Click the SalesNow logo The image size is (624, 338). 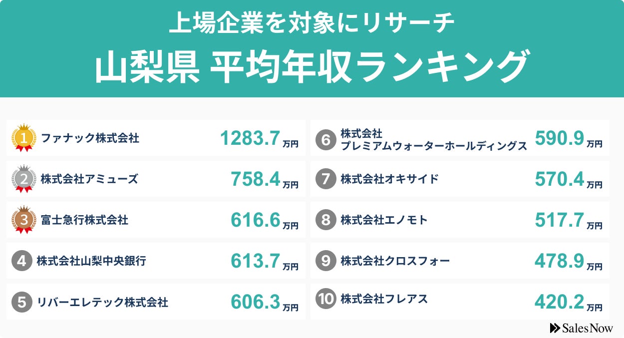point(581,328)
